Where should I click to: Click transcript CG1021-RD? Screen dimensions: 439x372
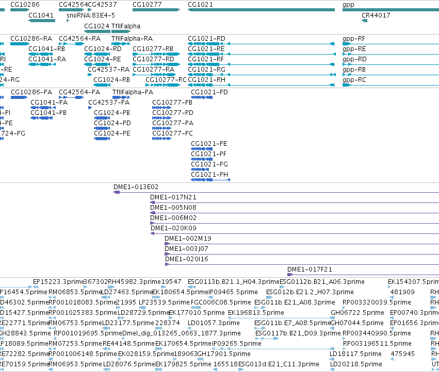pyautogui.click(x=206, y=39)
